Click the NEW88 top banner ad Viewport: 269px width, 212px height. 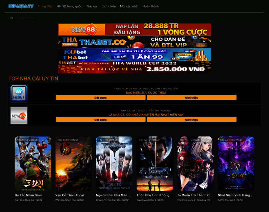134,29
